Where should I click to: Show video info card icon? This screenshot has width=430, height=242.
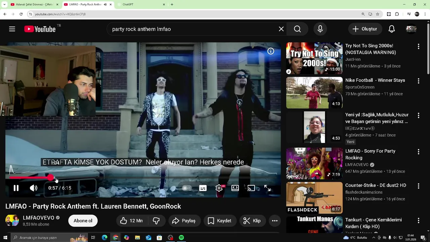(270, 51)
